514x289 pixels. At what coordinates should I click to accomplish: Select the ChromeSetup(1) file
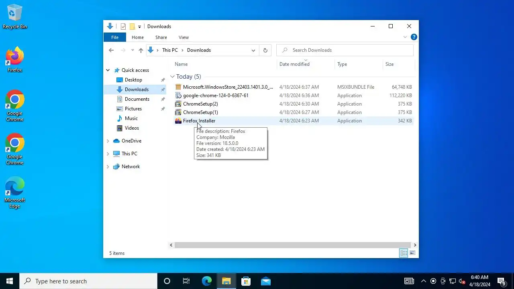click(x=294, y=112)
